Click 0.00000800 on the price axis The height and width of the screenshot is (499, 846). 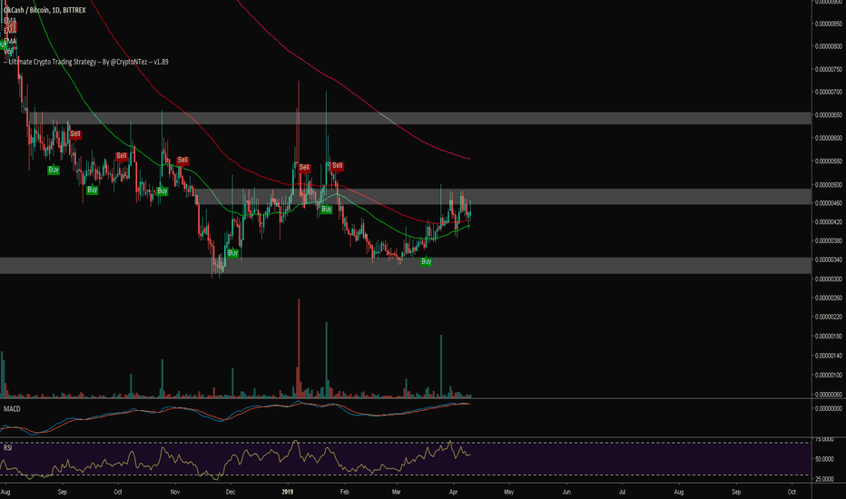[x=829, y=46]
